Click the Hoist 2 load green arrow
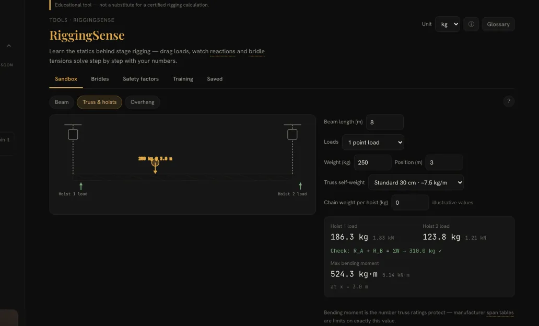This screenshot has width=539, height=326. point(300,186)
